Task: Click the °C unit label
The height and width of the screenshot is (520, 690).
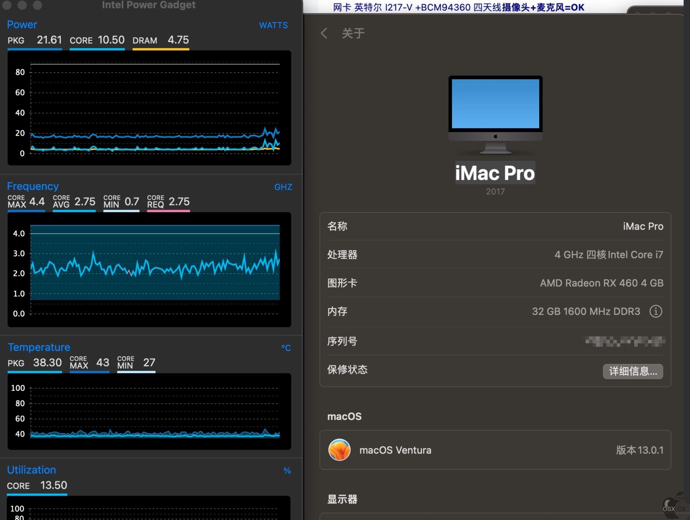Action: pyautogui.click(x=286, y=348)
